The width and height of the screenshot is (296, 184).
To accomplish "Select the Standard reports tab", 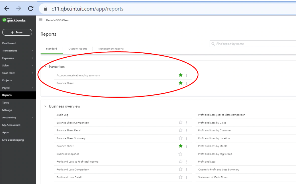I will pos(51,48).
